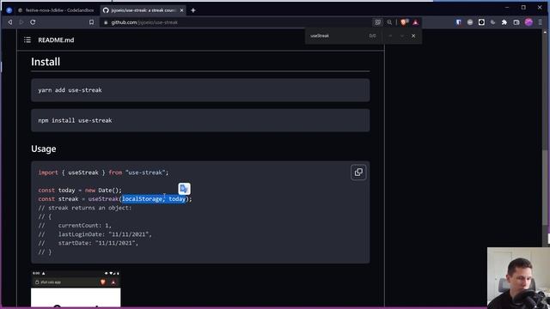Screen dimensions: 550x309
Task: Click the 'streak returns an object' comment
Action: [x=85, y=208]
